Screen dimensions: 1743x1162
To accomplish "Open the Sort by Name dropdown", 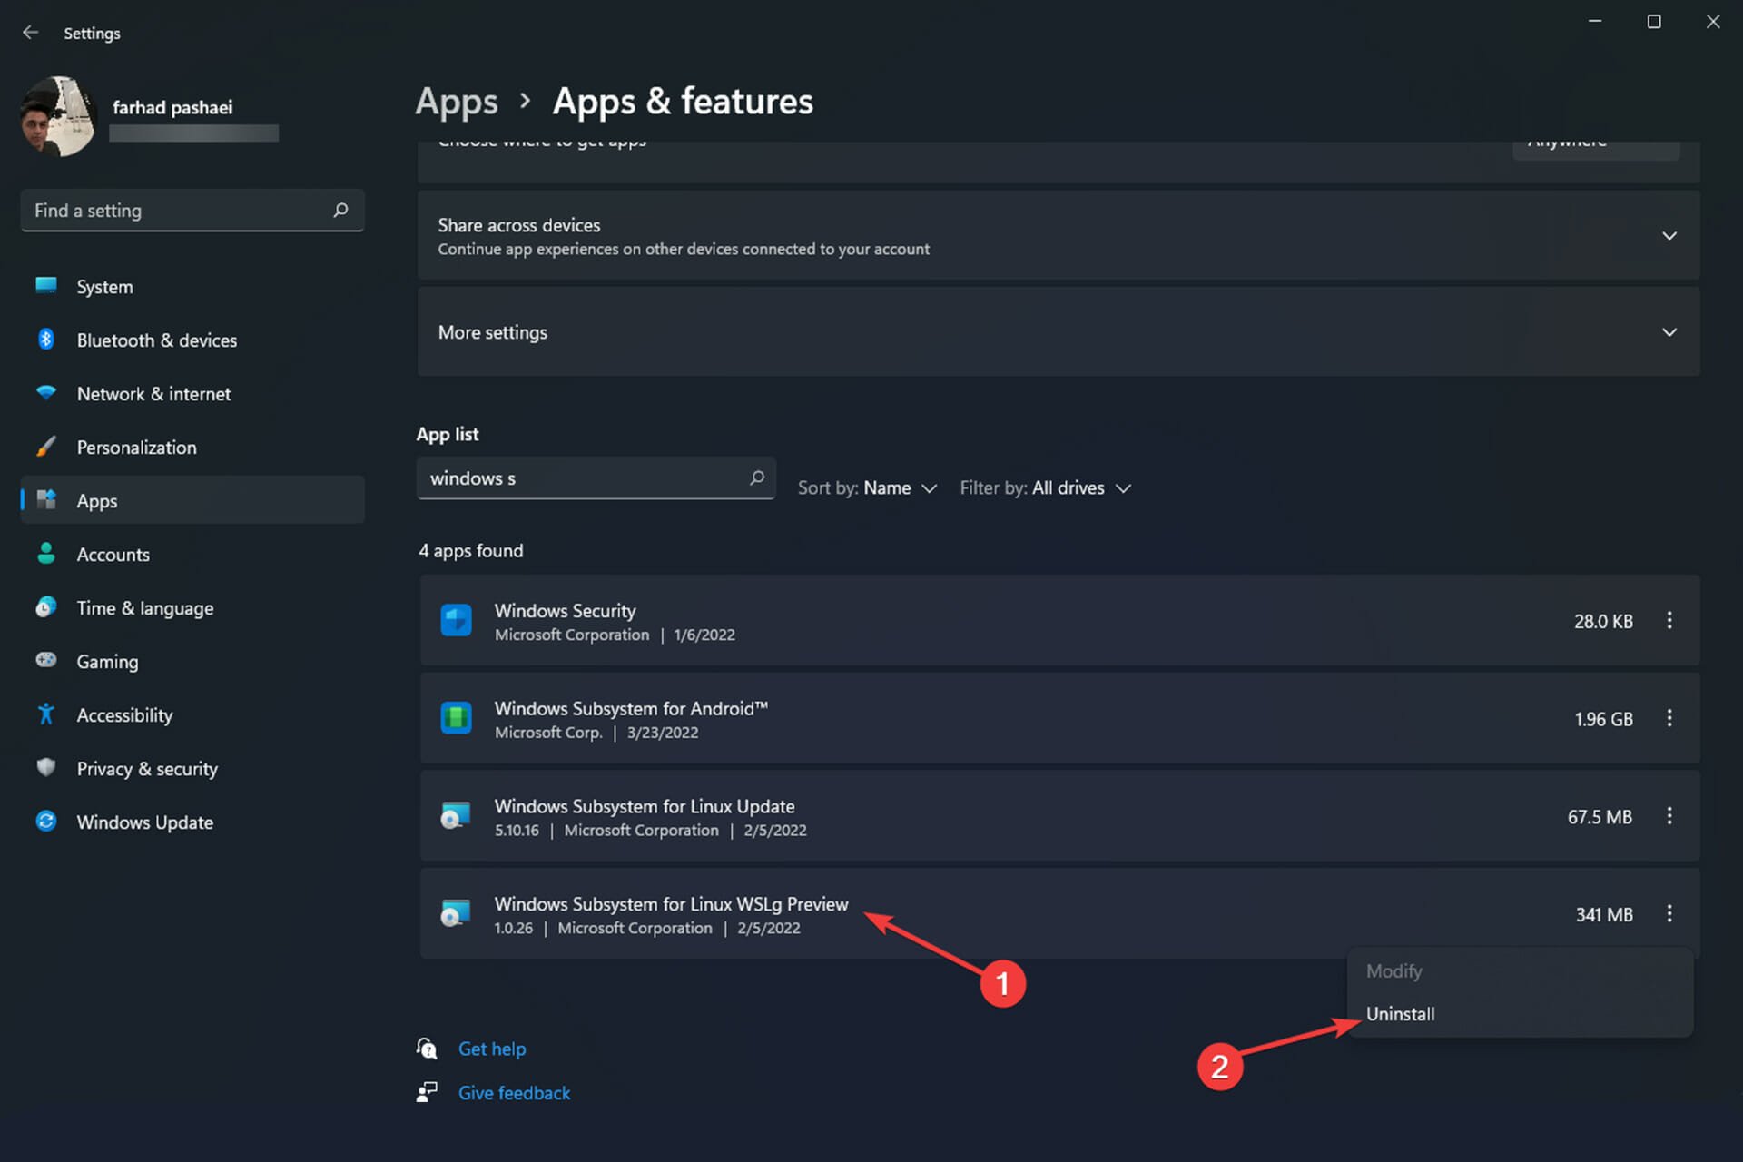I will (867, 488).
